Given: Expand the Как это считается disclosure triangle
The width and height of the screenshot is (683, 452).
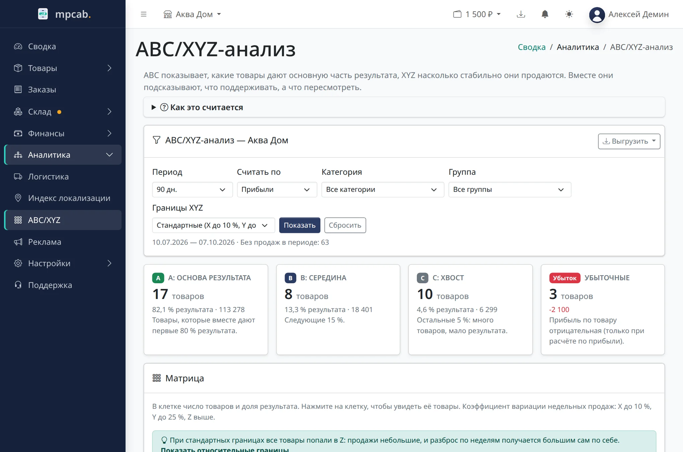Looking at the screenshot, I should click(154, 107).
